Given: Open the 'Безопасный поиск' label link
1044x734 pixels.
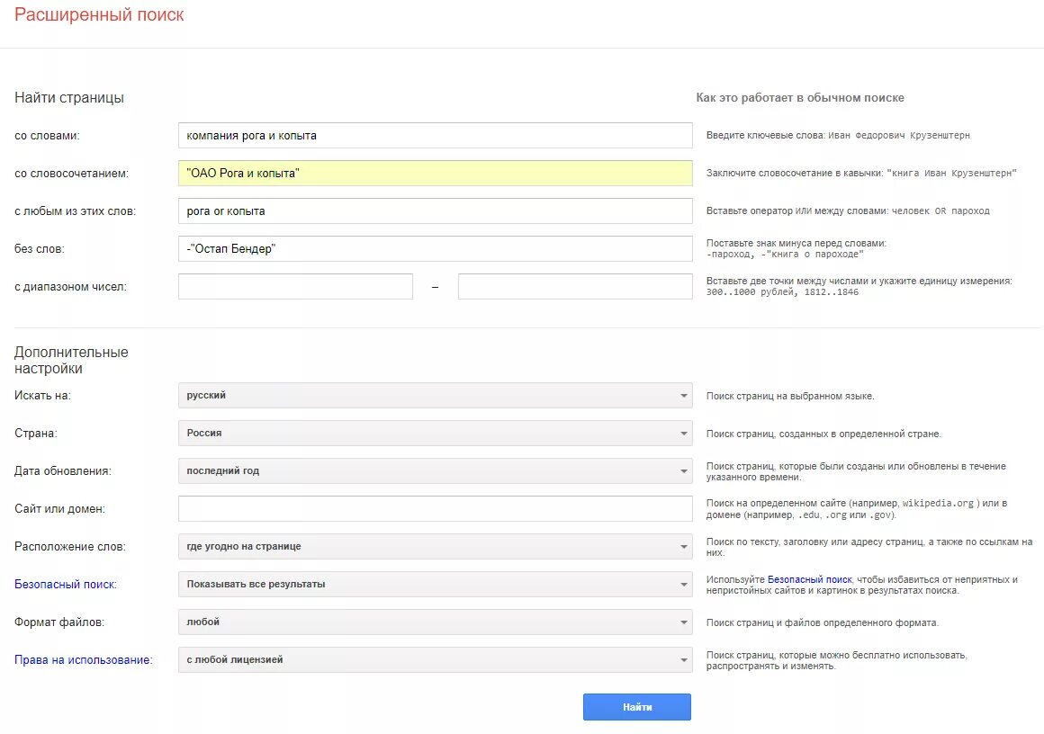Looking at the screenshot, I should tap(65, 585).
